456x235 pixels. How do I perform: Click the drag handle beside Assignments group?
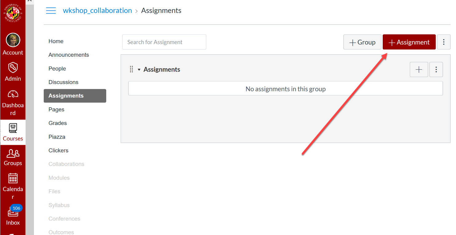click(131, 69)
